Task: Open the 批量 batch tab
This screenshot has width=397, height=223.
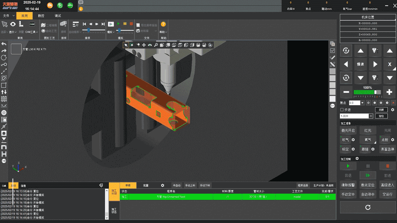Action: point(146,186)
